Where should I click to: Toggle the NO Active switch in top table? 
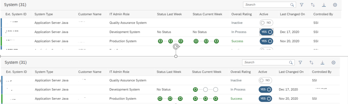pyautogui.click(x=267, y=23)
